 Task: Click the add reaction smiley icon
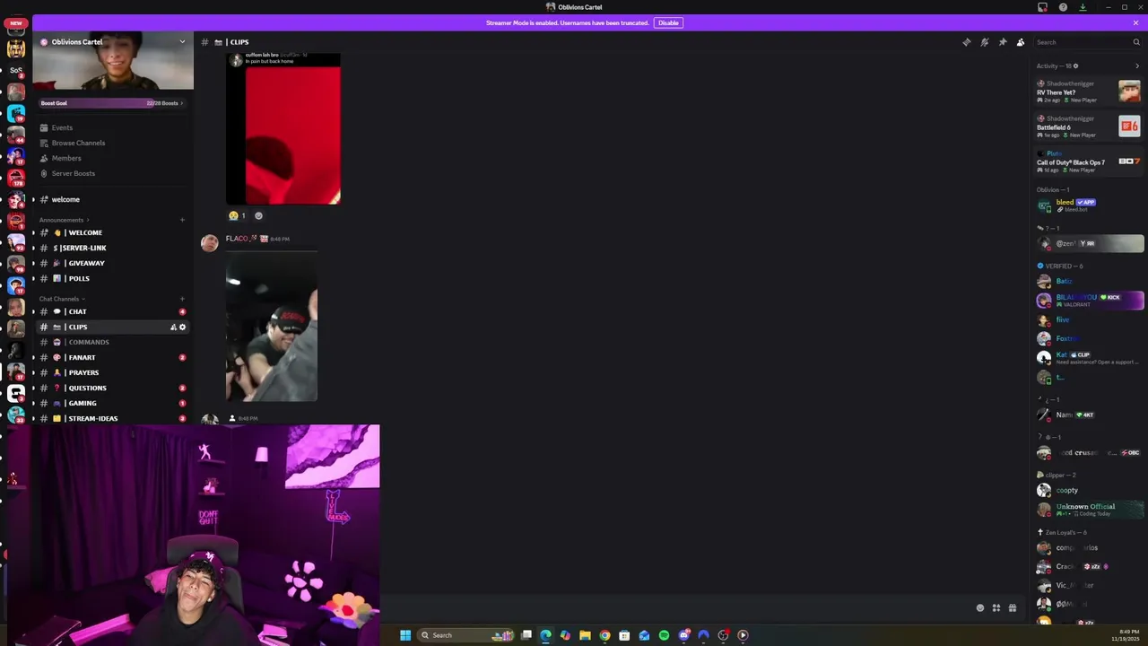[x=258, y=215]
